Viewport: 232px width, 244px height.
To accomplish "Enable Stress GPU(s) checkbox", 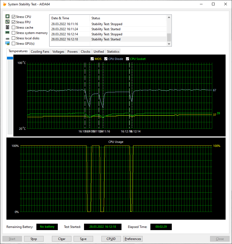I will point(14,43).
